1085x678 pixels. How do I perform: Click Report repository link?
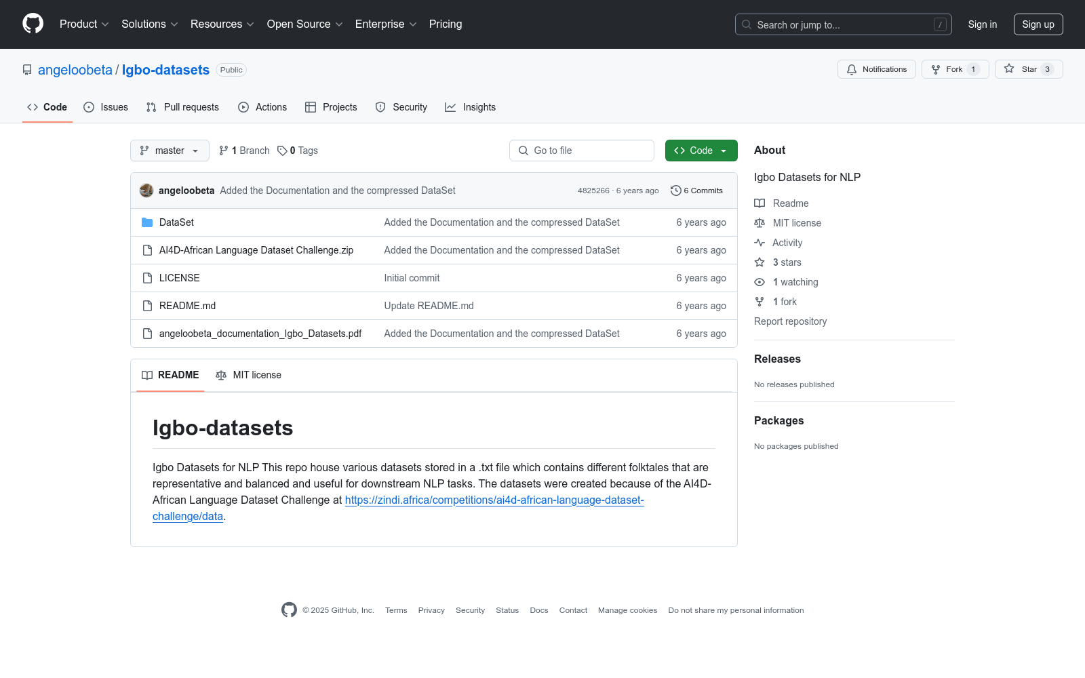coord(791,321)
